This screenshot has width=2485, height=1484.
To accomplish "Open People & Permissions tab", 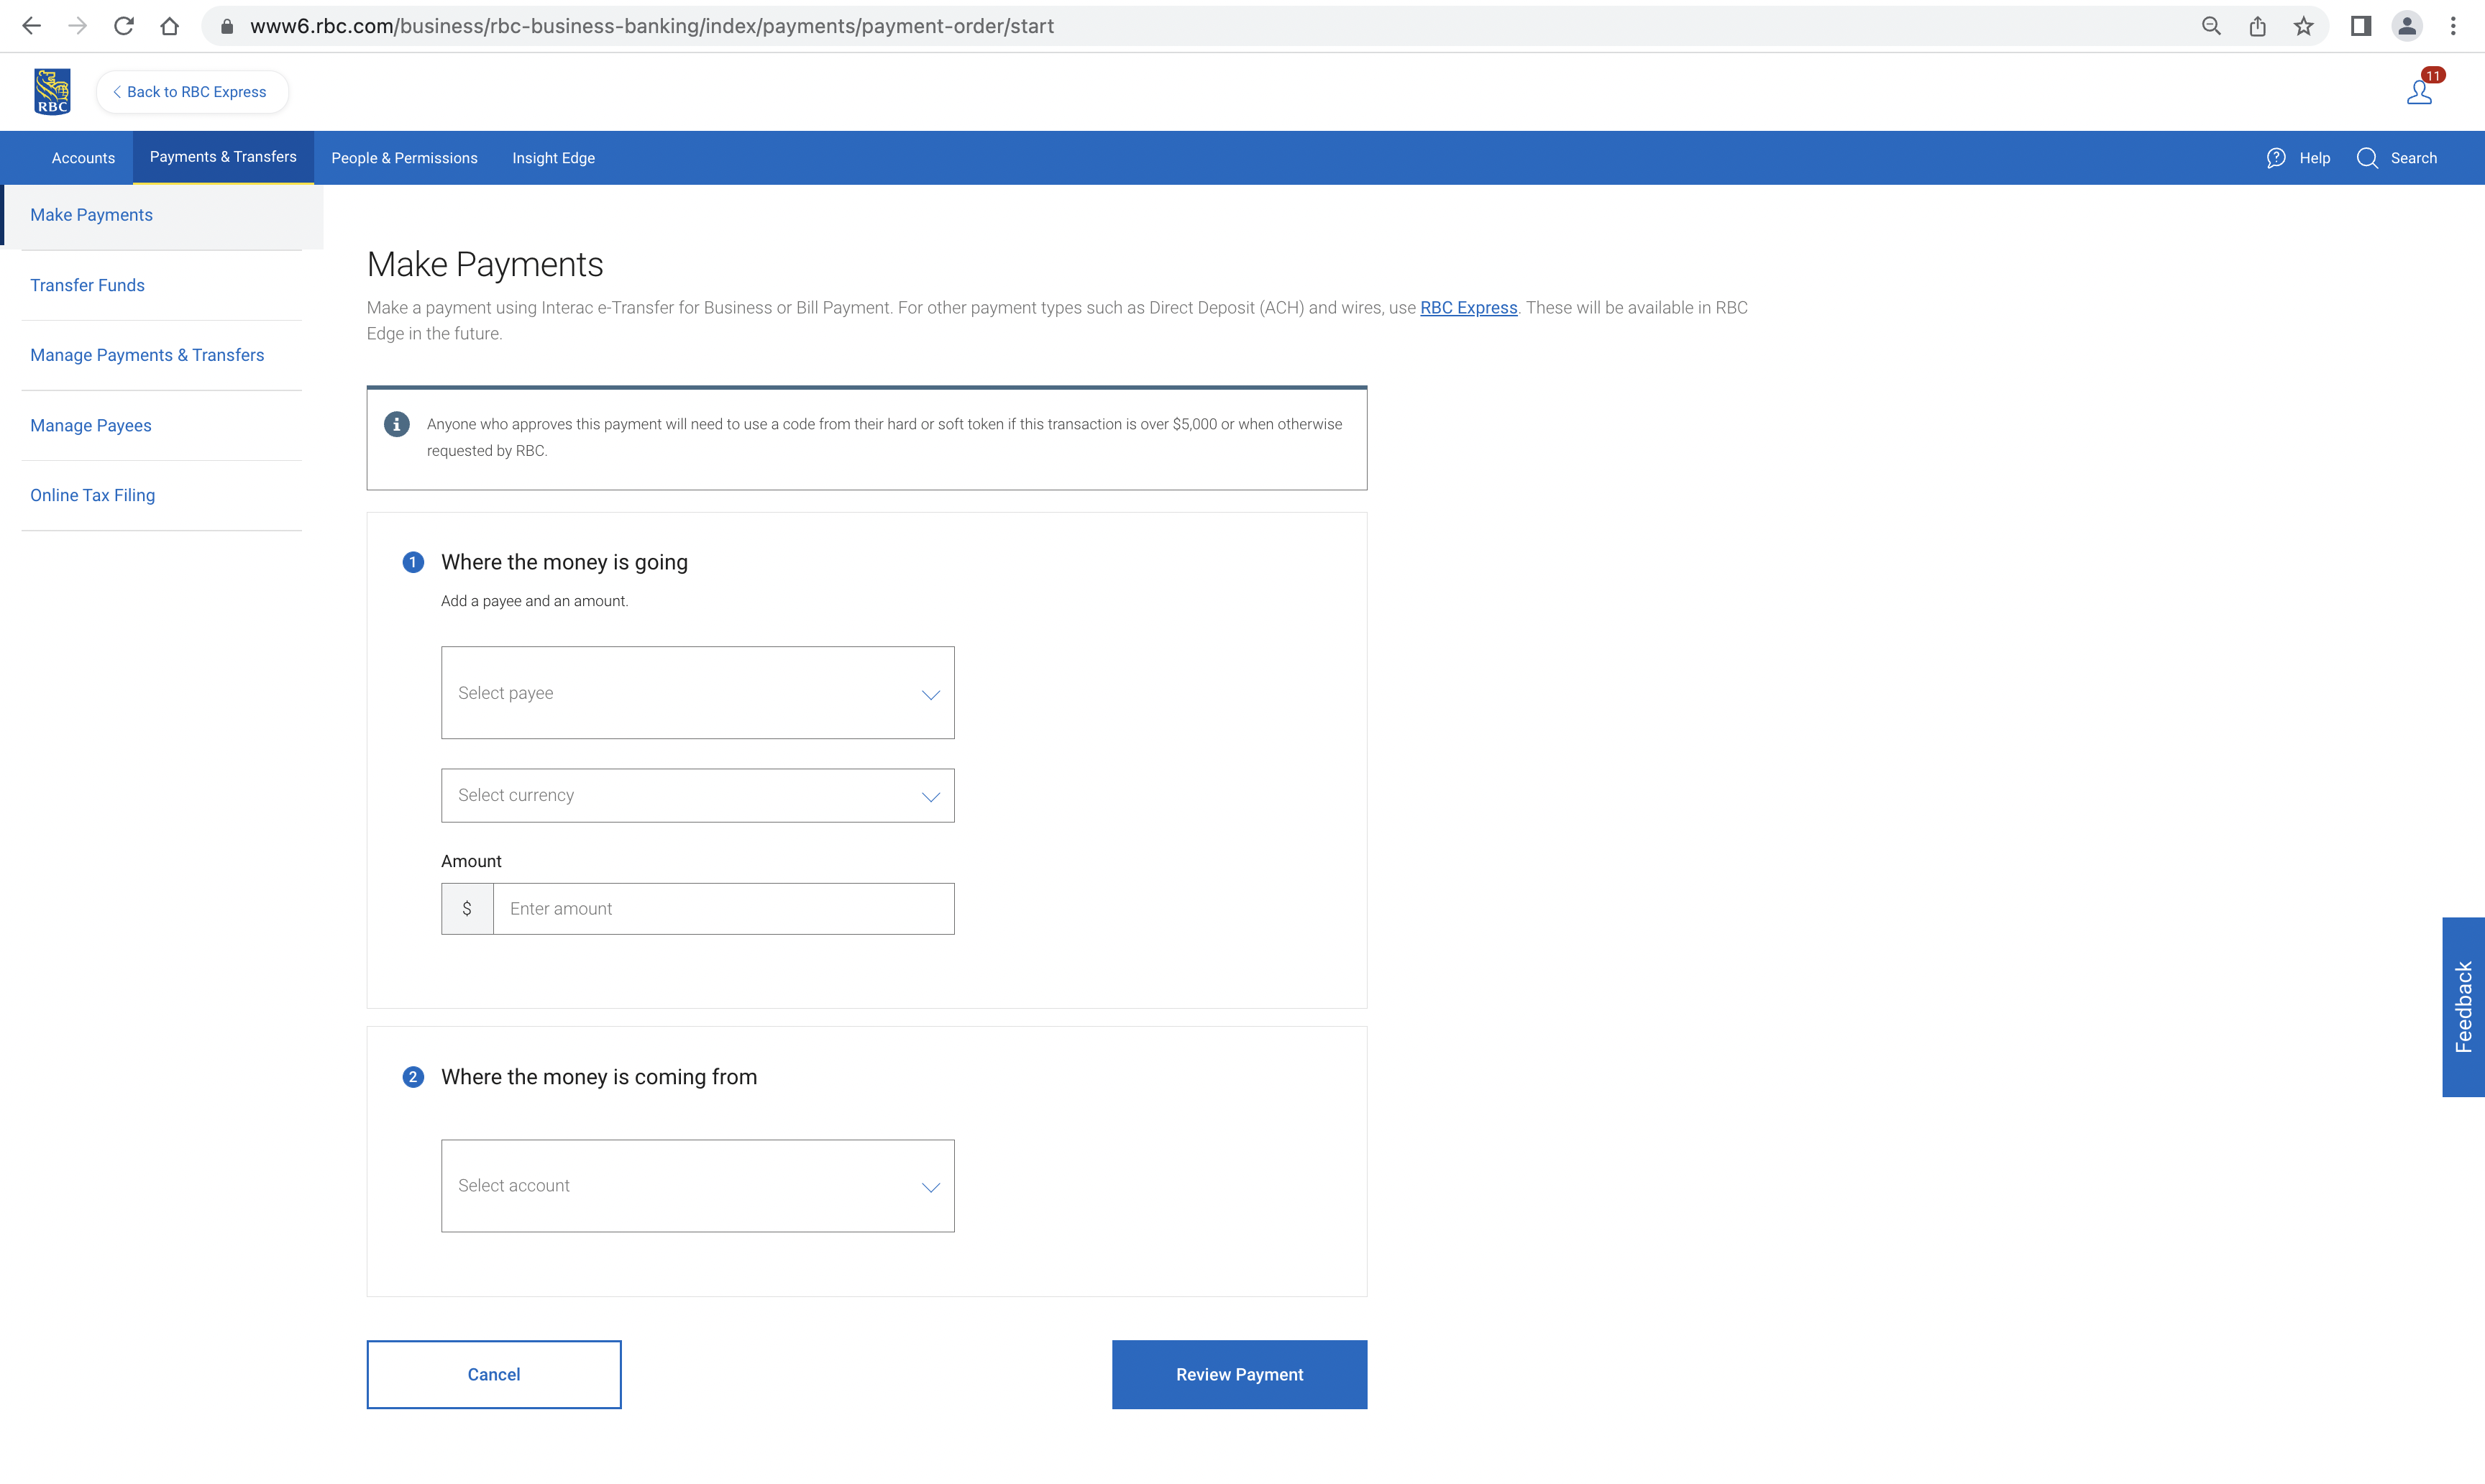I will coord(404,158).
